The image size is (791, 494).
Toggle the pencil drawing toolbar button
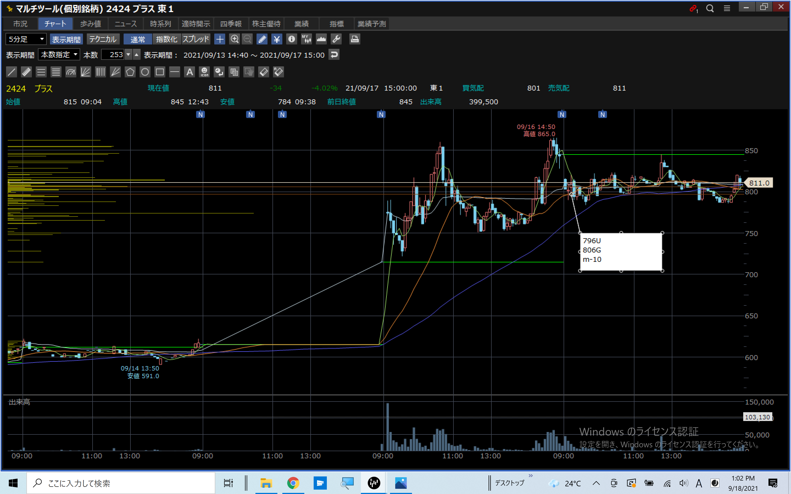click(x=262, y=39)
